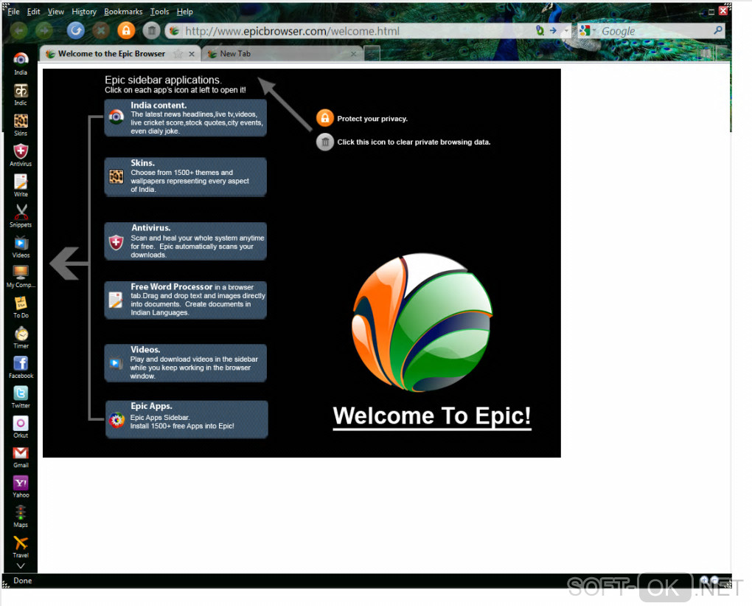
Task: Click the Welcome To Epic! heading link
Action: click(x=432, y=416)
